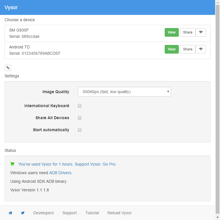Click the Android TD device name

[19, 47]
